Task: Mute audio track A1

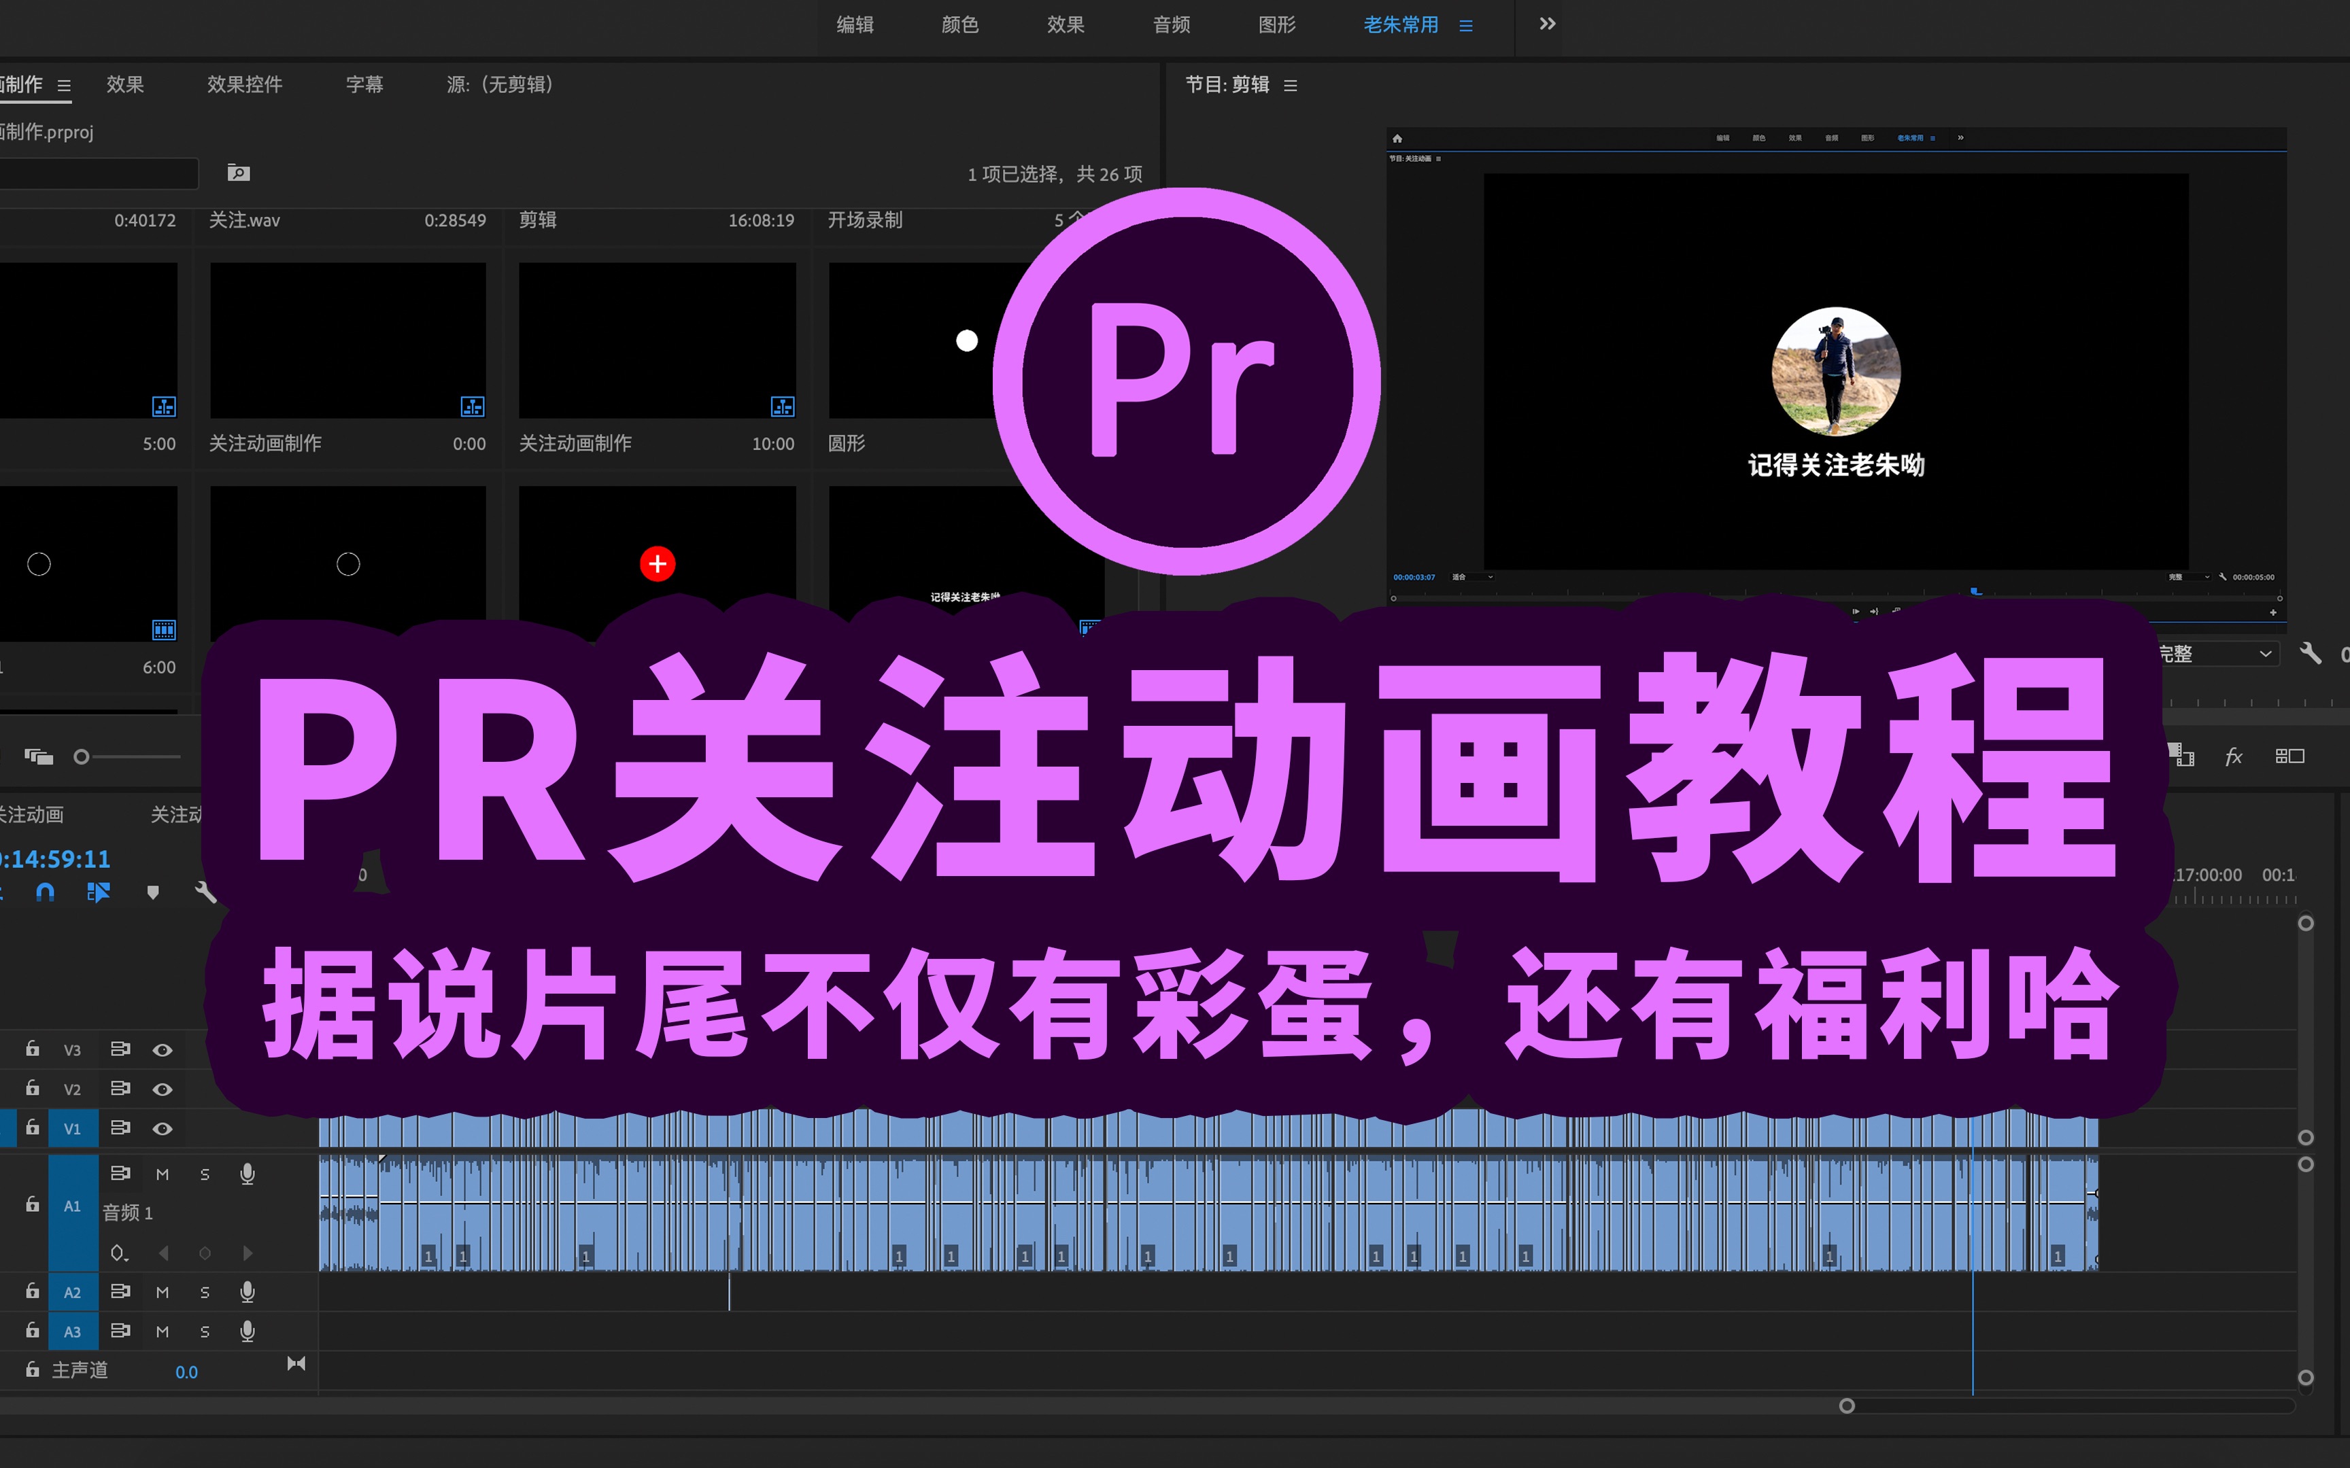Action: (x=162, y=1174)
